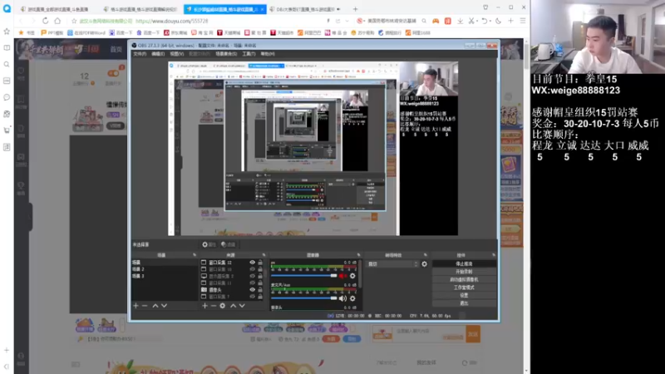Screen dimensions: 665x374
Task: Open settings gear of the 麦克风/Aux channel
Action: (352, 298)
